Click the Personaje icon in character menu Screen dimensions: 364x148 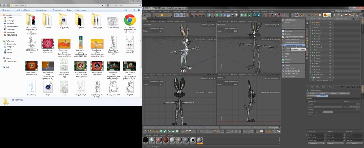[283, 31]
